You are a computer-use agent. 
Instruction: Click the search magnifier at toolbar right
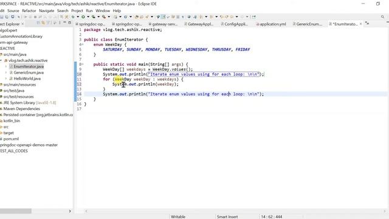coord(382,17)
